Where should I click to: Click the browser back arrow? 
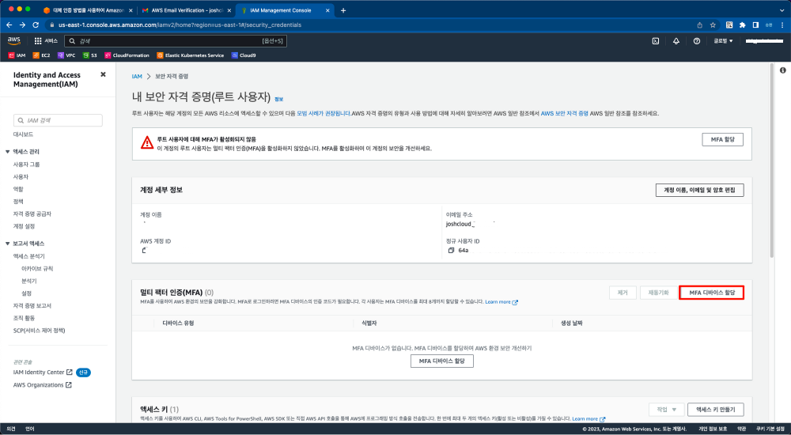pyautogui.click(x=9, y=25)
